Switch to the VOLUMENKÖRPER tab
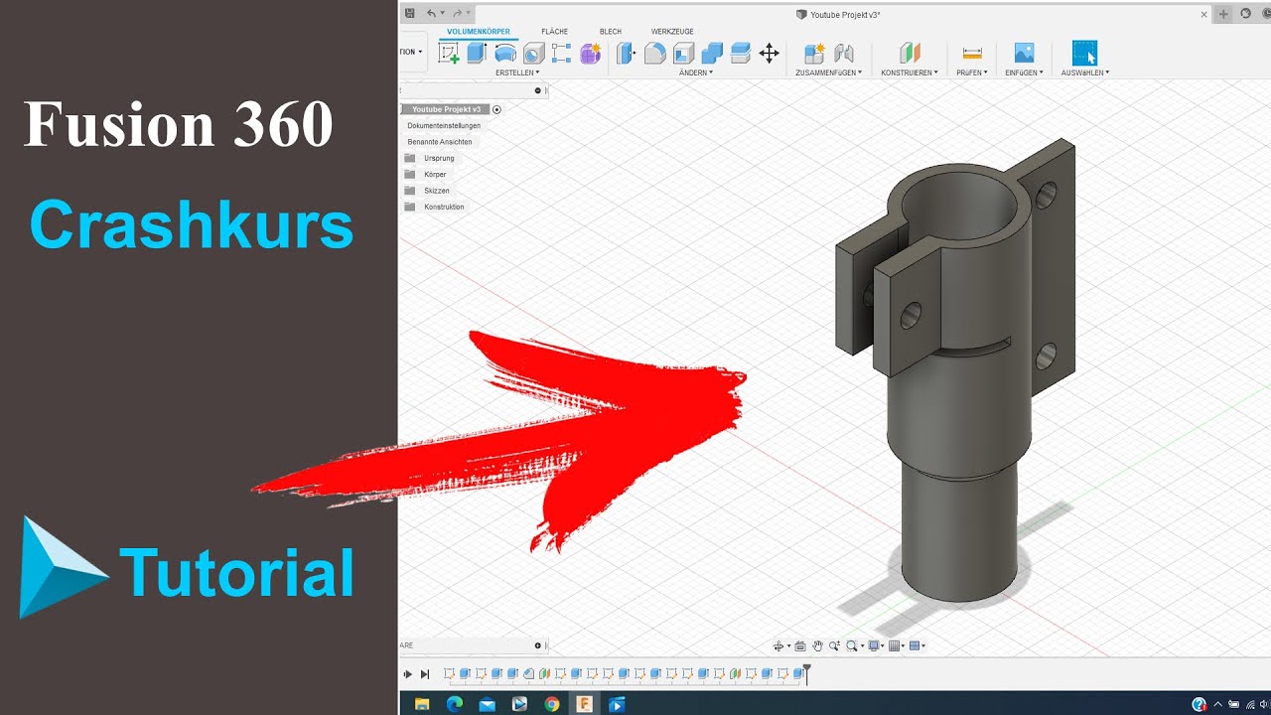This screenshot has height=715, width=1271. tap(479, 32)
